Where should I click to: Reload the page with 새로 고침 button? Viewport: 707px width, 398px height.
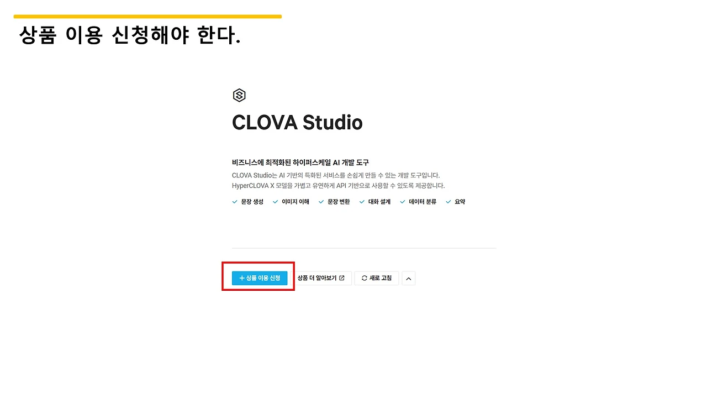click(377, 278)
